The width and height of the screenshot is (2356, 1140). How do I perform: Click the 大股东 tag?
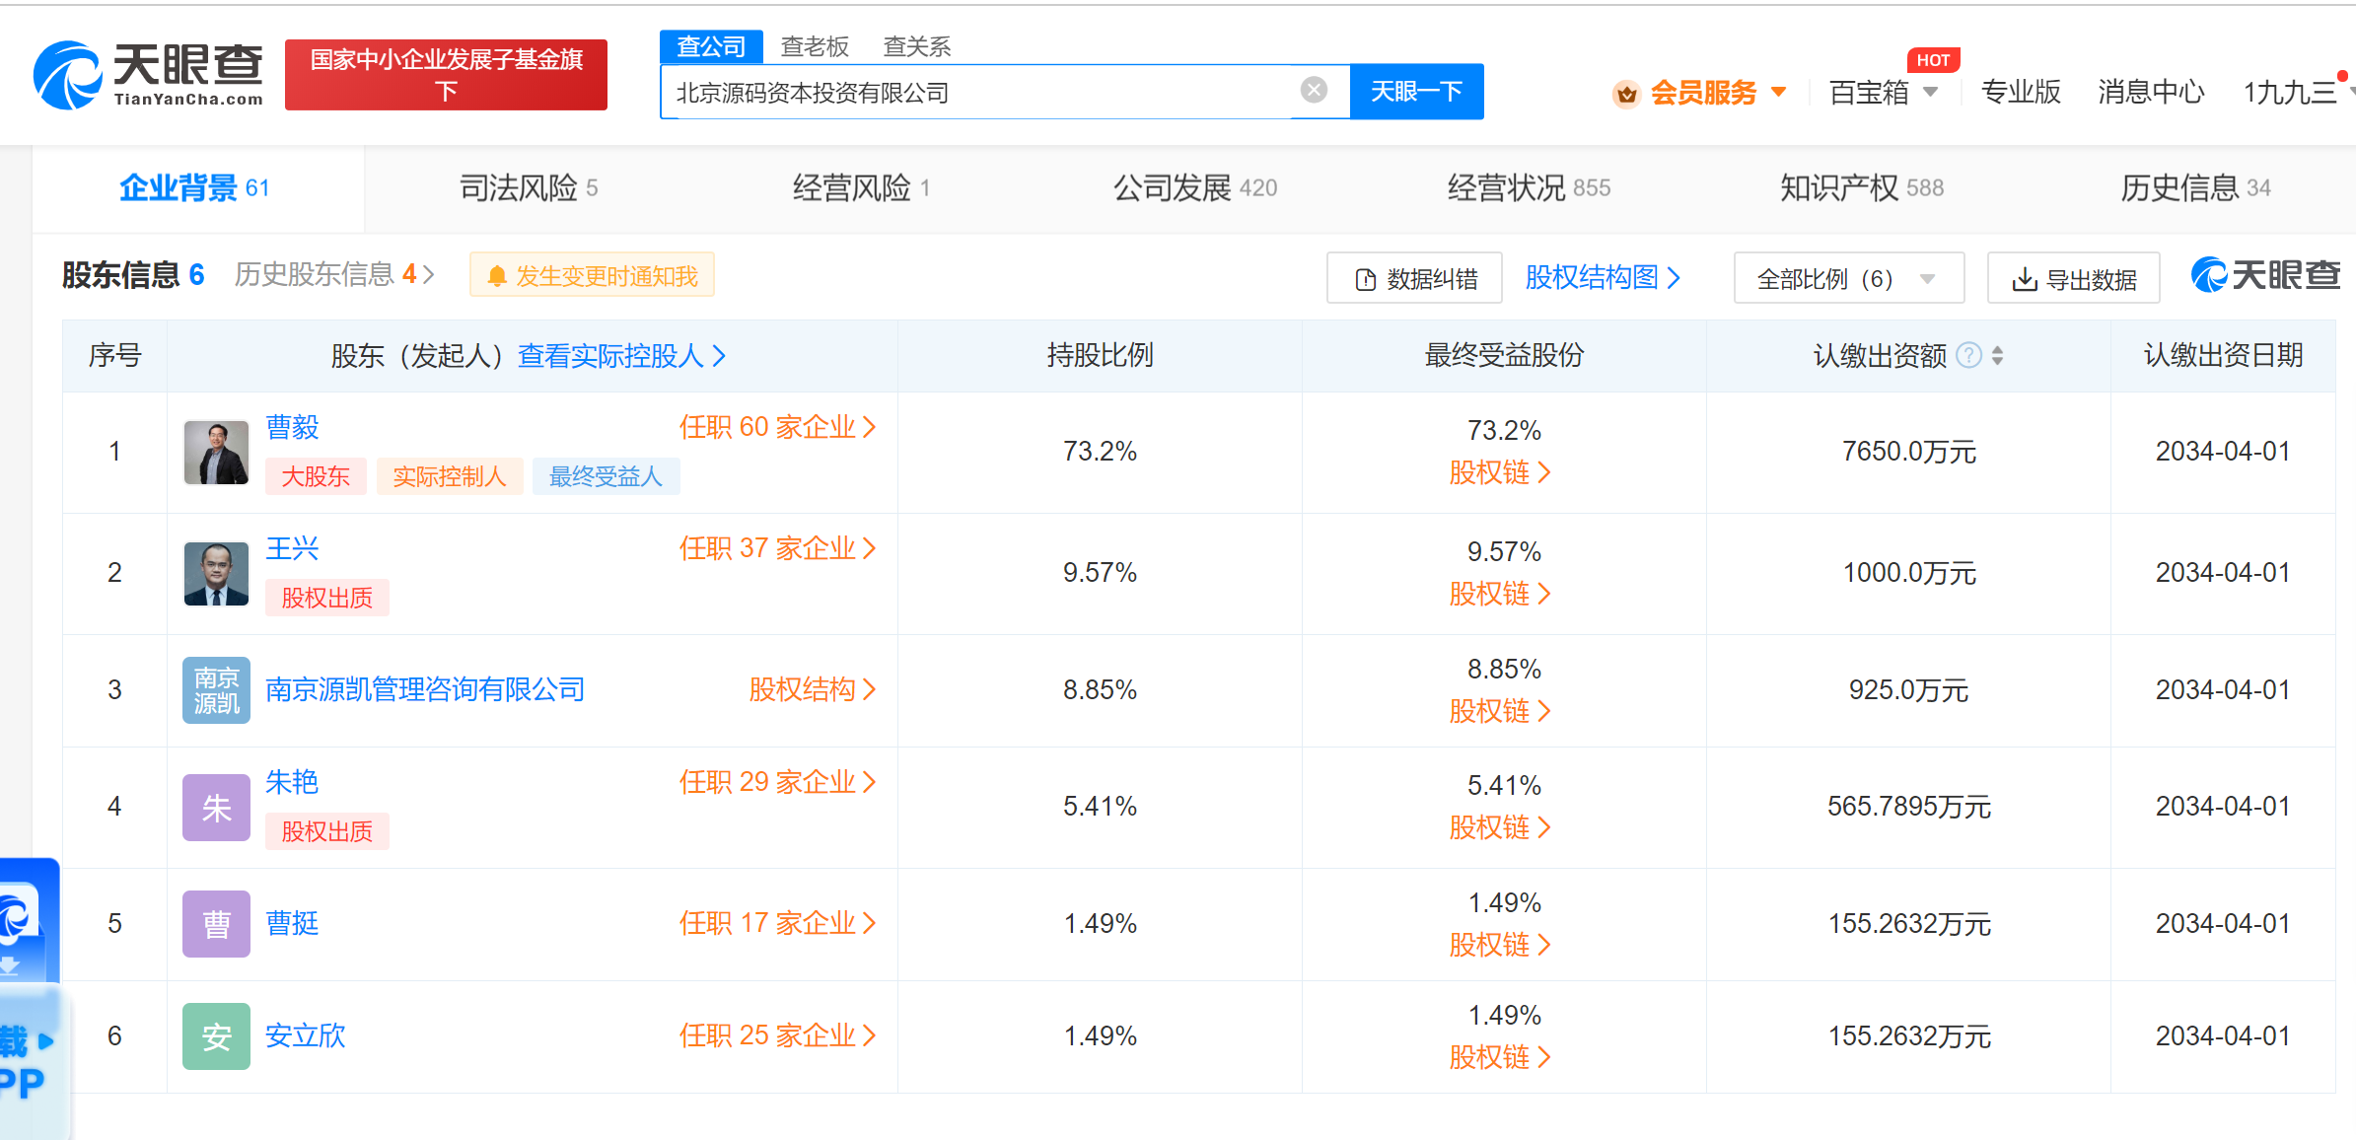[316, 476]
